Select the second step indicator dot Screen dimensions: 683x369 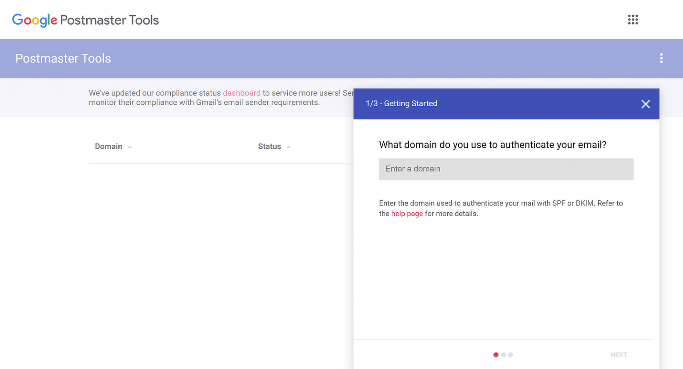503,355
